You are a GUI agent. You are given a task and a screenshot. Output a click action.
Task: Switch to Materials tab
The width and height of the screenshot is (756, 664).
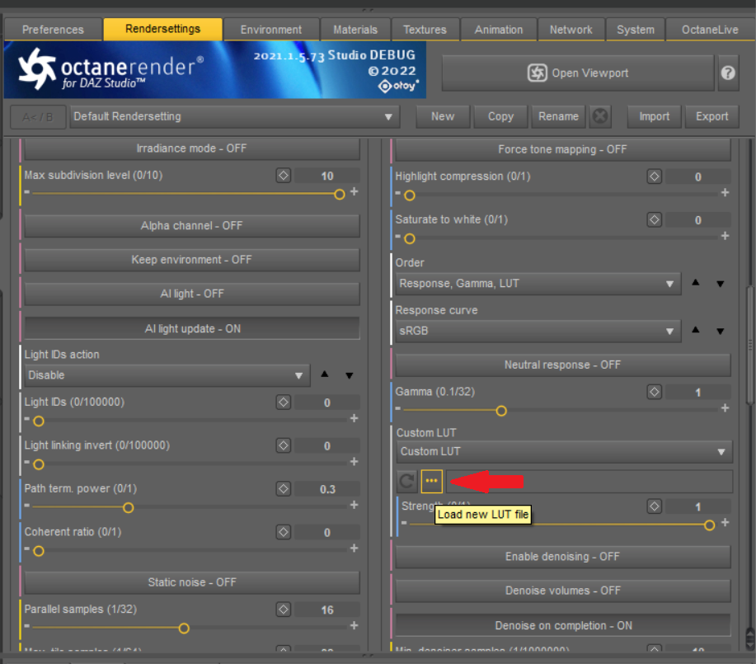coord(355,30)
